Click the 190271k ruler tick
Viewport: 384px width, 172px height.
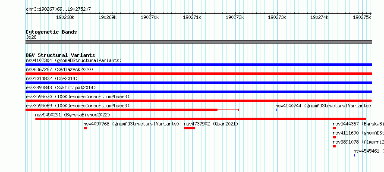coord(192,17)
